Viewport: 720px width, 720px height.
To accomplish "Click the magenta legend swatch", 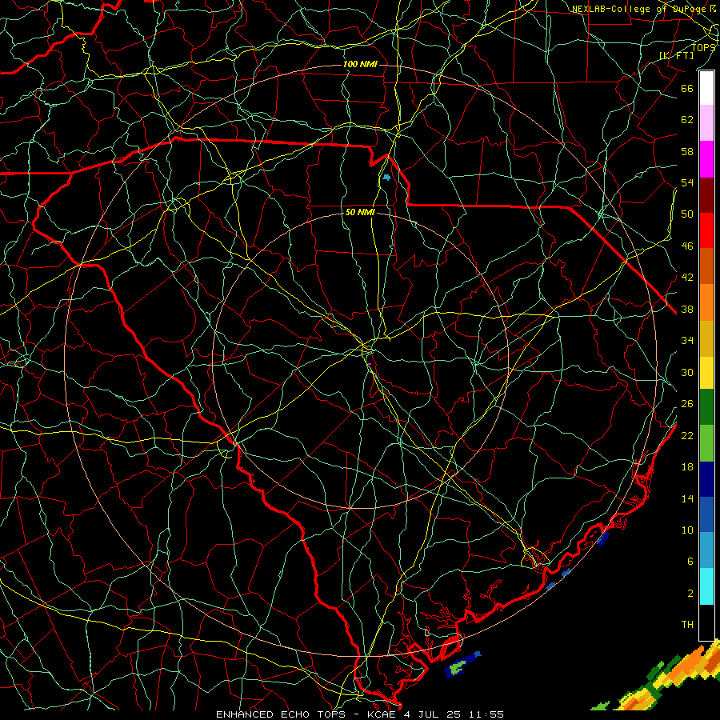I will [706, 159].
